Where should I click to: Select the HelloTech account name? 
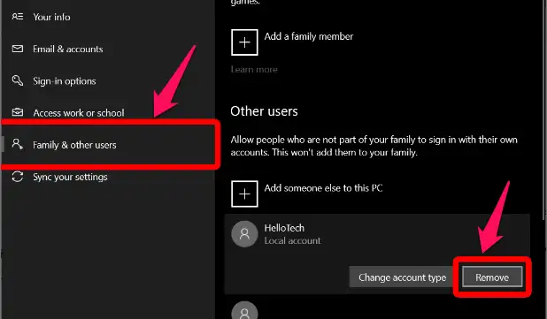point(284,228)
